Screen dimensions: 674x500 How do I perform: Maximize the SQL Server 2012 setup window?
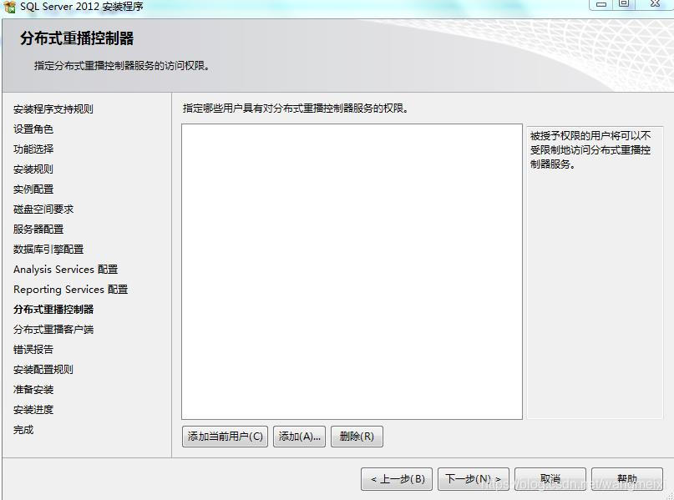pyautogui.click(x=624, y=4)
